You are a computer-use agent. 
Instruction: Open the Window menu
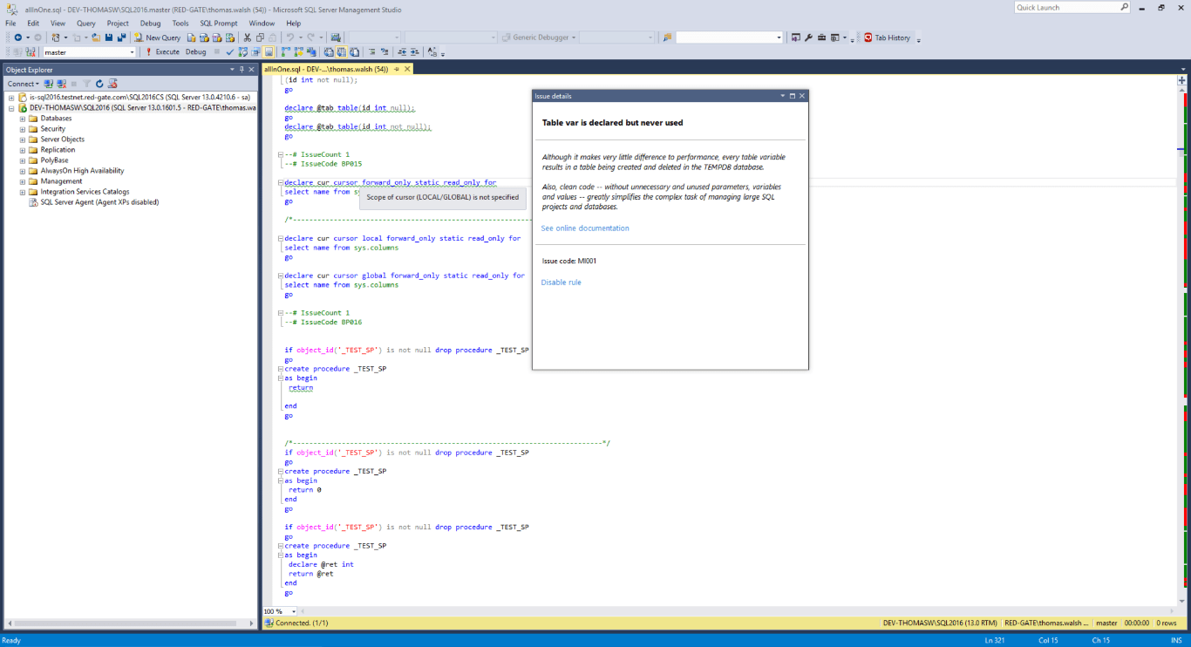pos(262,24)
